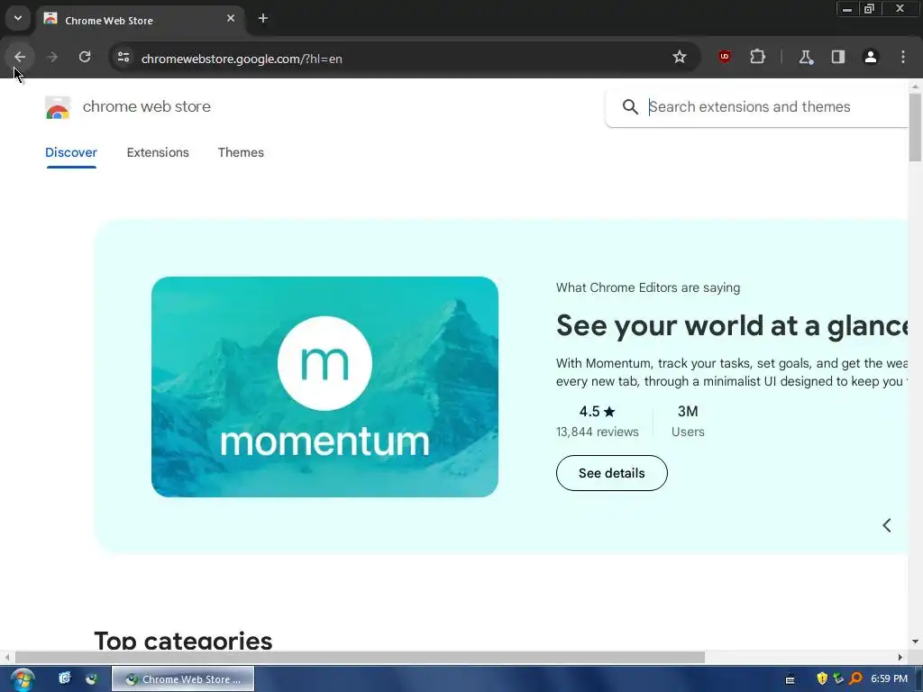Click the 4.5 star rating
Image resolution: width=923 pixels, height=692 pixels.
click(598, 411)
